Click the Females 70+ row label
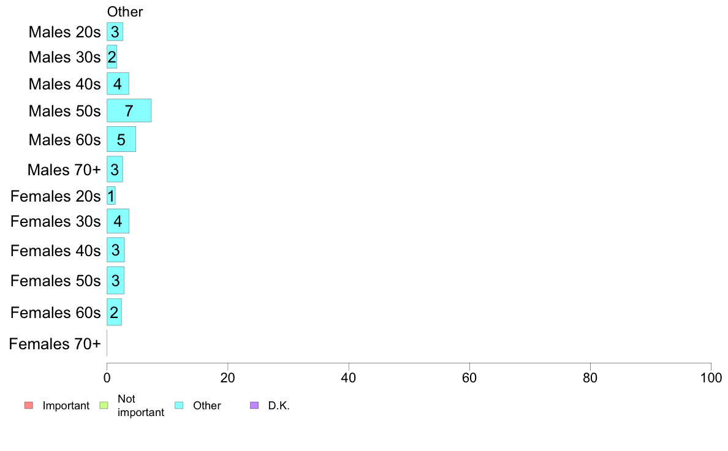728x451 pixels. click(x=55, y=344)
